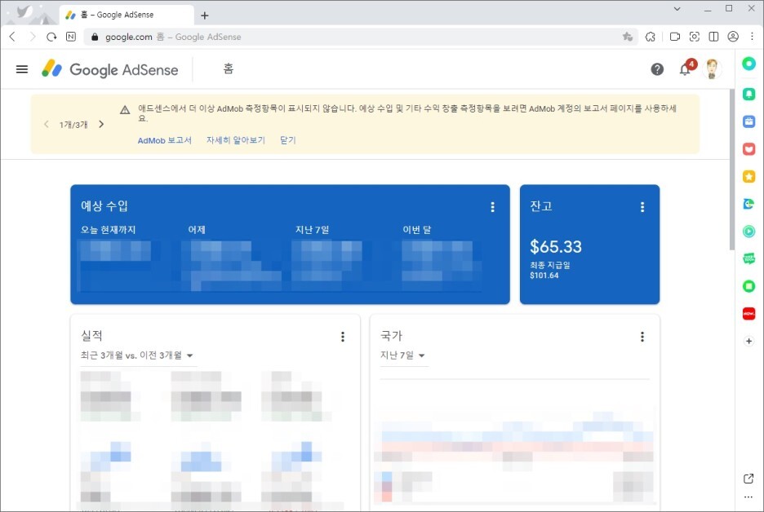Open a new browser tab
The image size is (764, 512).
pos(205,15)
